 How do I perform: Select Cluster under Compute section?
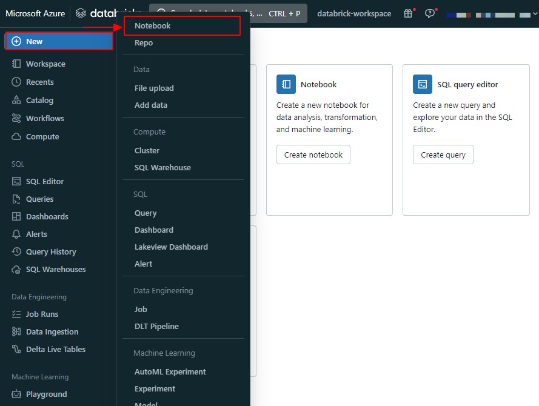[x=147, y=151]
